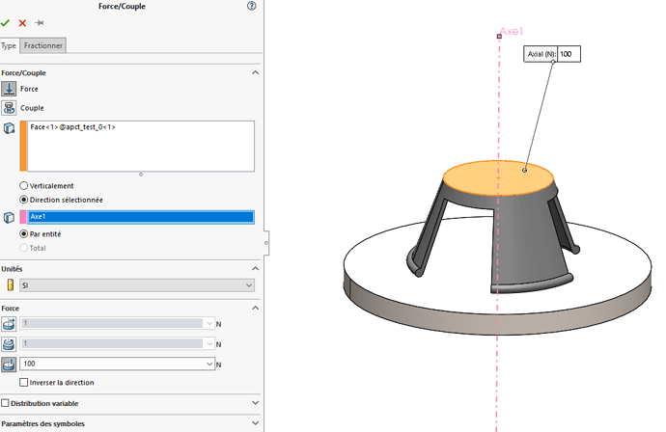
Task: Confirm the Force/Couple with green checkmark
Action: pyautogui.click(x=5, y=23)
